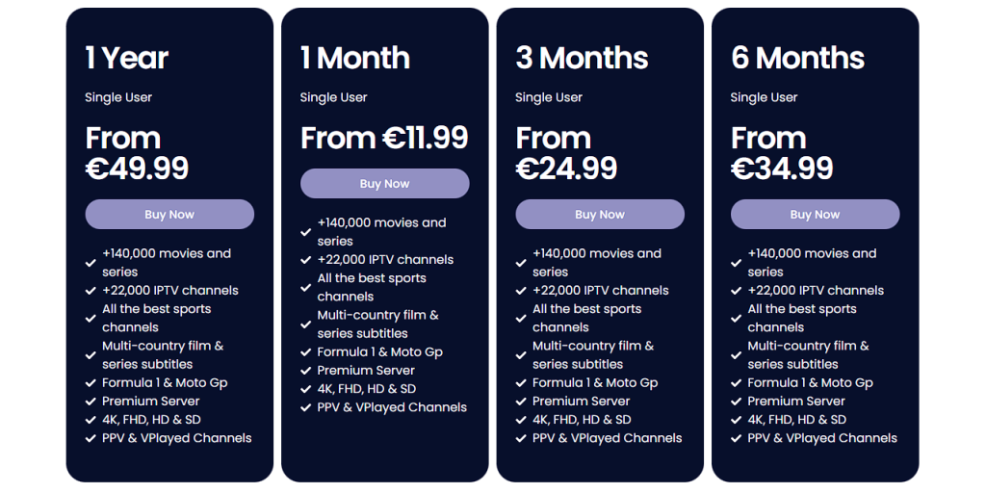Select the 1 Month plan heading

[355, 58]
